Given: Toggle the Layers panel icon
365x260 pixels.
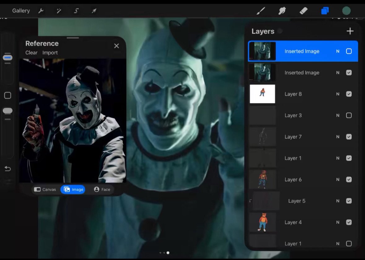Looking at the screenshot, I should pyautogui.click(x=325, y=11).
